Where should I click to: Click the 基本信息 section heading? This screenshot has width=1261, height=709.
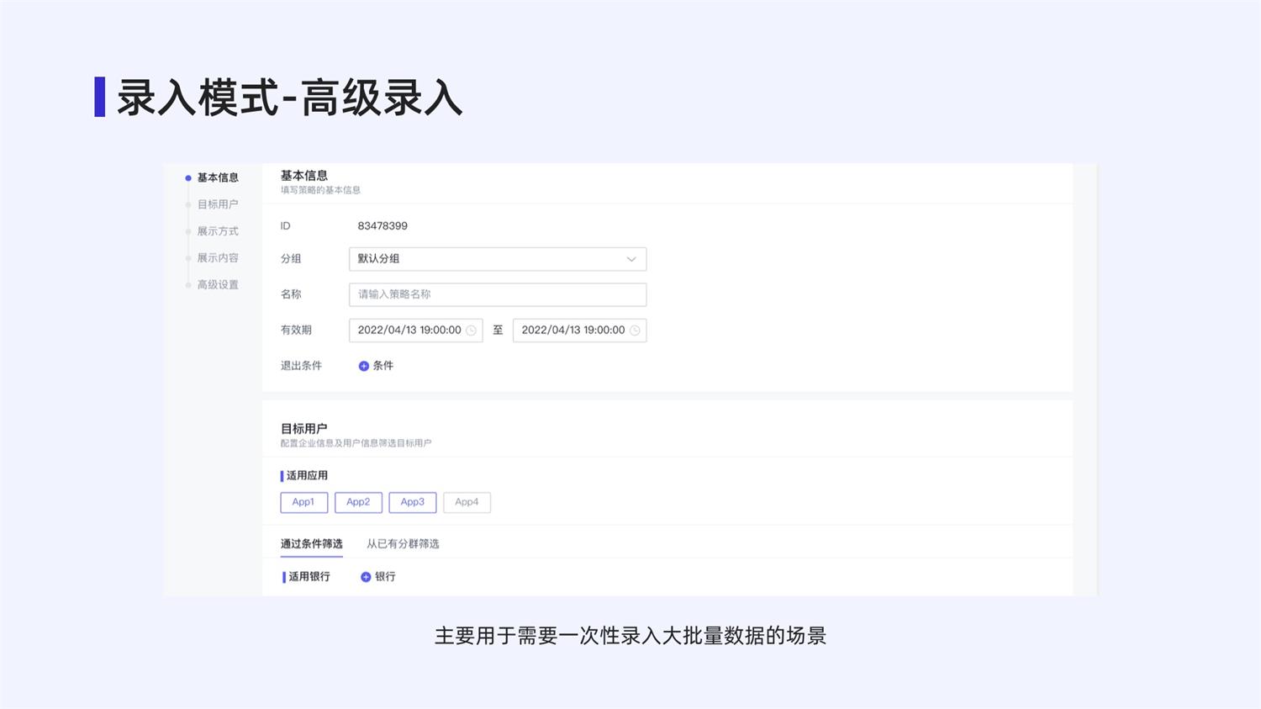click(x=303, y=176)
